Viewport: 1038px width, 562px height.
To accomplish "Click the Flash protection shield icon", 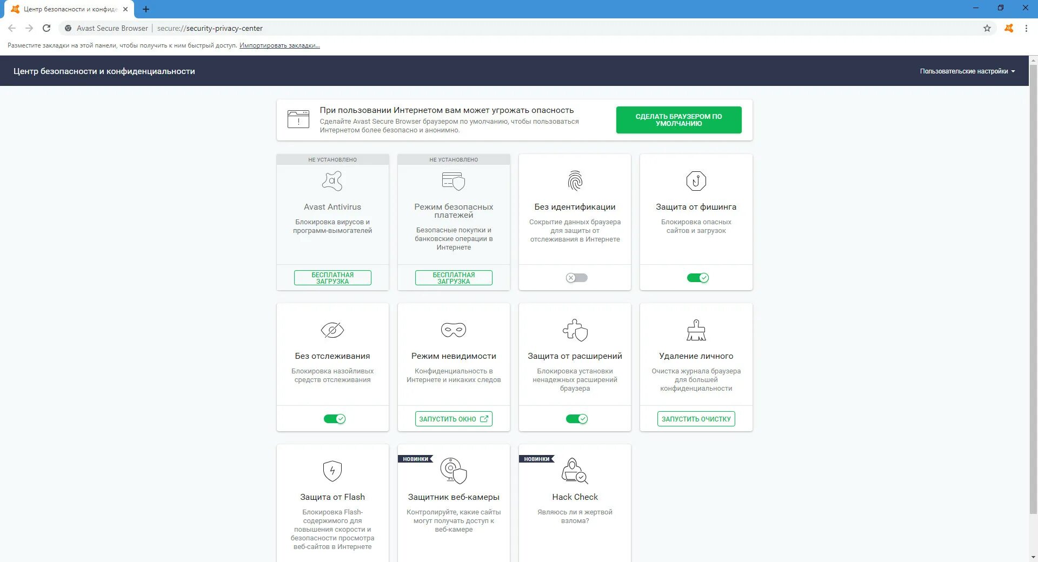I will (x=332, y=471).
